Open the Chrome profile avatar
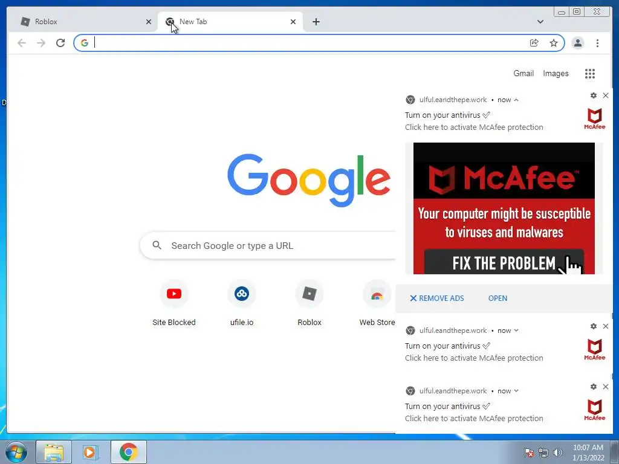This screenshot has height=464, width=619. [x=577, y=43]
